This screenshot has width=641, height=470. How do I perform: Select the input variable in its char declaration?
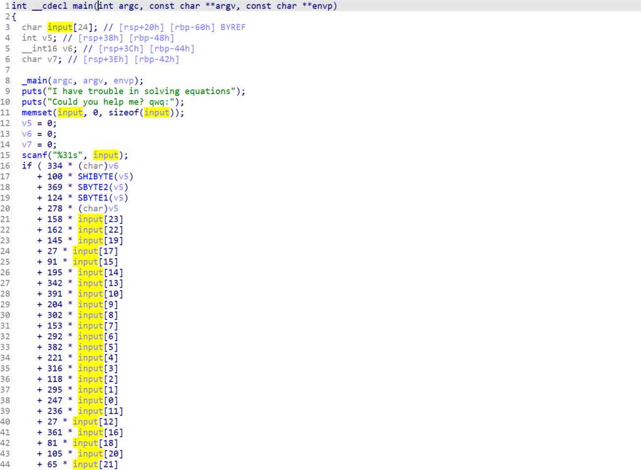pos(60,27)
